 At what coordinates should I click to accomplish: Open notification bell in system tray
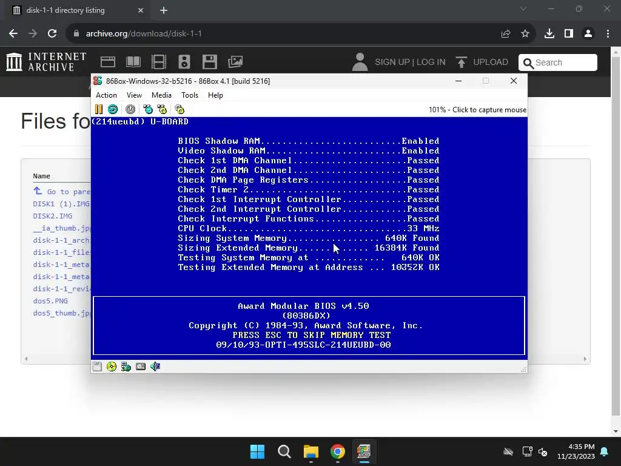(605, 451)
